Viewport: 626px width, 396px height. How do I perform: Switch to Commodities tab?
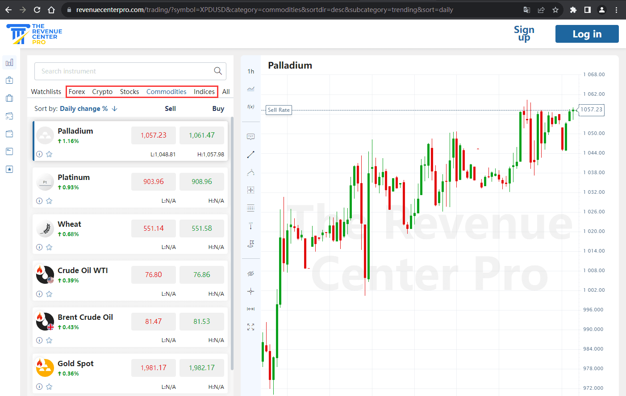(x=167, y=92)
